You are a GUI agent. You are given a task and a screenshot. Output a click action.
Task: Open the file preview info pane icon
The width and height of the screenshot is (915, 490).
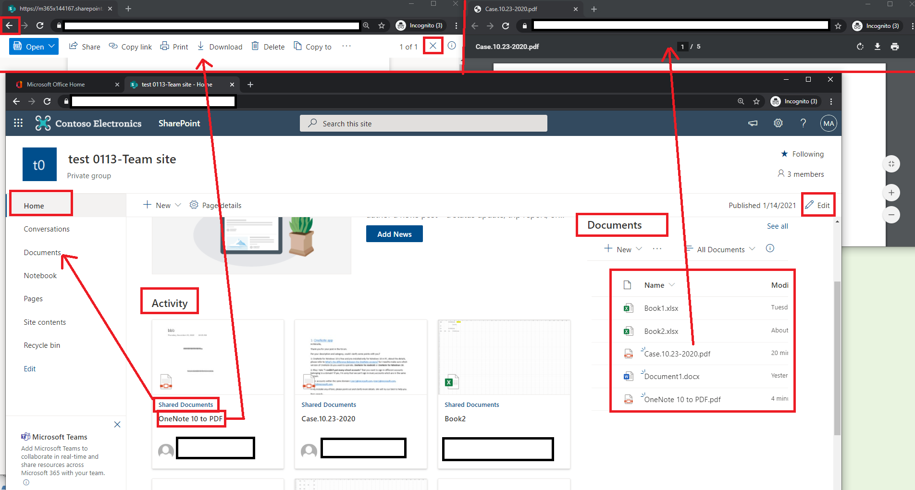point(452,46)
